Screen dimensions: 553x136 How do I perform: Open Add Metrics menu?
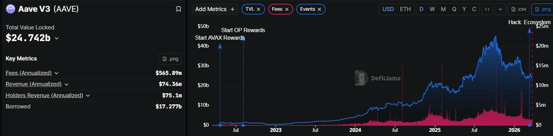tap(215, 9)
